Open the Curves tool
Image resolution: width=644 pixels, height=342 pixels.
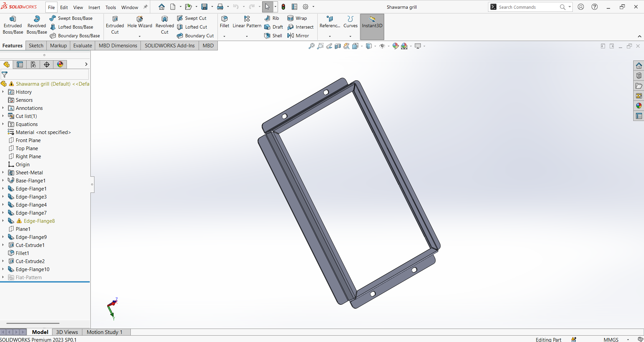point(350,22)
